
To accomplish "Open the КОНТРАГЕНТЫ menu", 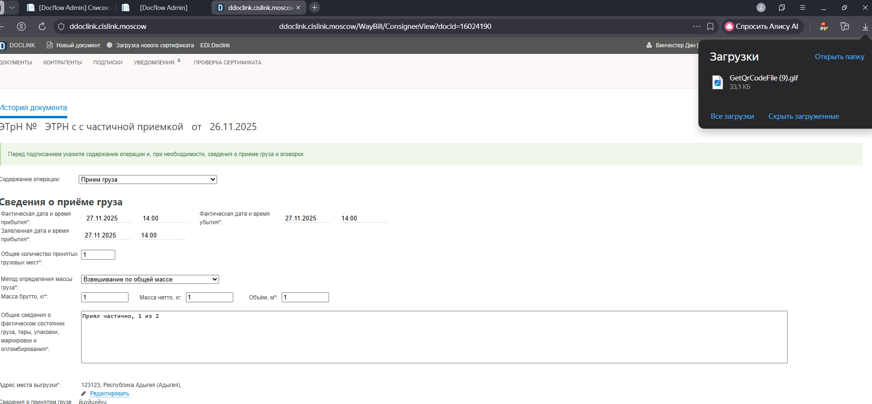I will pyautogui.click(x=63, y=62).
